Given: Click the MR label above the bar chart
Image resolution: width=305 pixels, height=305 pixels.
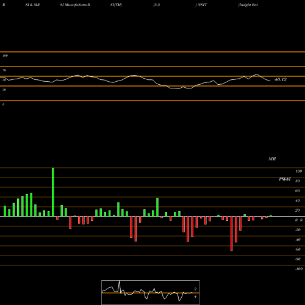Looking at the screenshot, I should (272, 159).
